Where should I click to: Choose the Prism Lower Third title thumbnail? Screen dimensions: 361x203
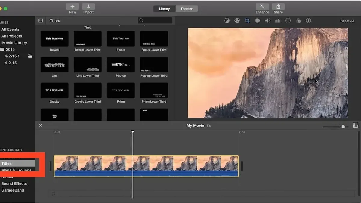(x=154, y=91)
